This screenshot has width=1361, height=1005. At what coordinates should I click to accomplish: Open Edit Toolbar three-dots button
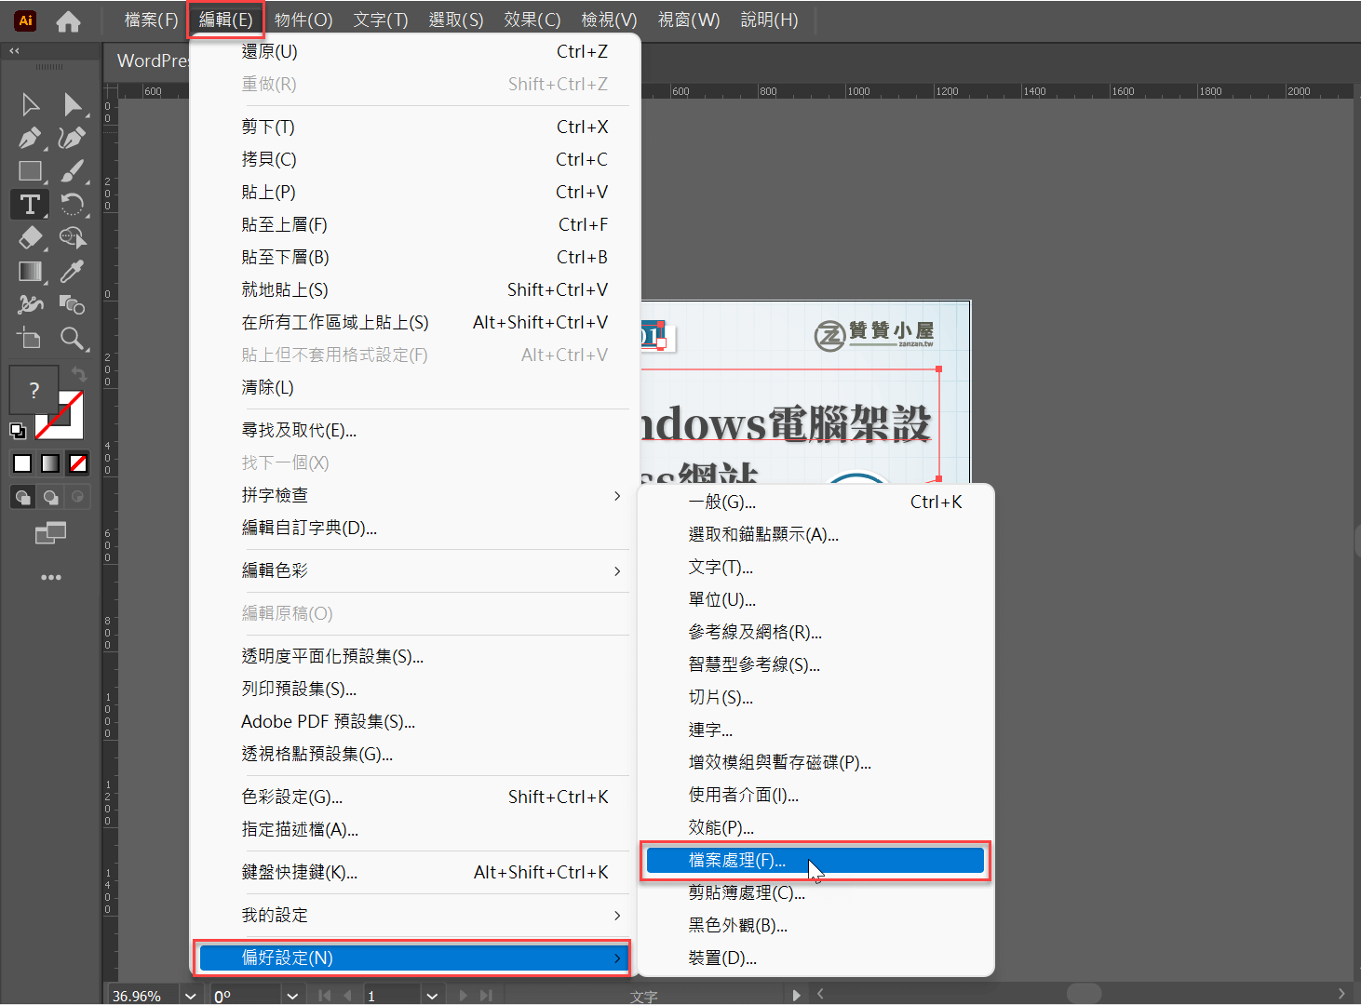50,577
